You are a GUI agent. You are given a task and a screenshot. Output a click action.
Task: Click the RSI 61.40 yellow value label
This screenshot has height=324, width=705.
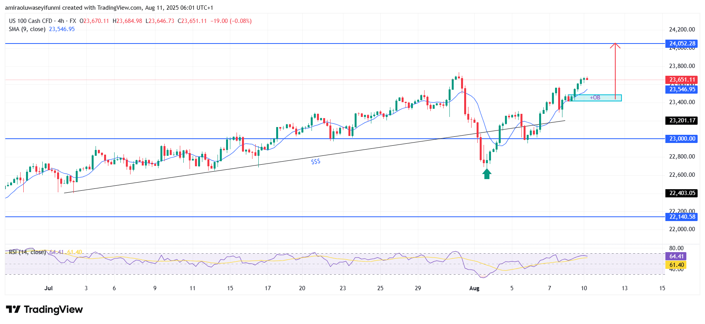pyautogui.click(x=676, y=265)
